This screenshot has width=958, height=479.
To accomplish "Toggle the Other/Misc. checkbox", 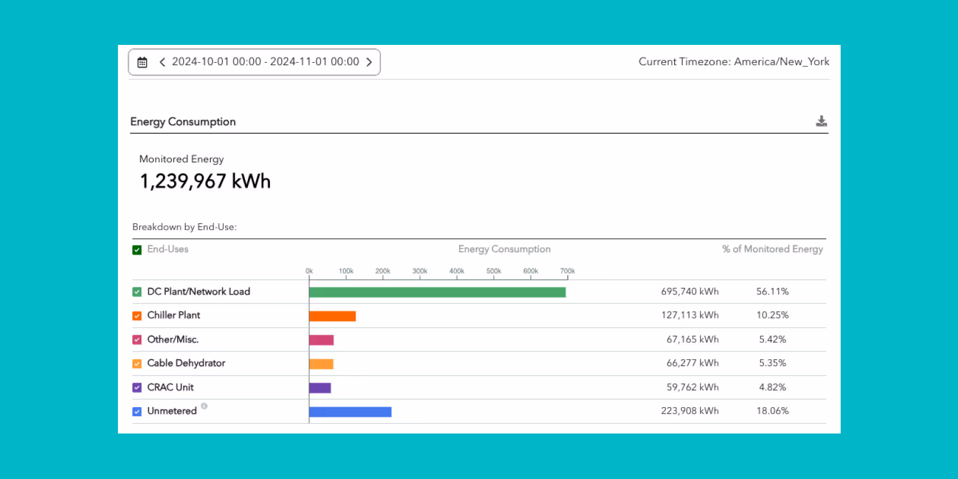I will 137,339.
